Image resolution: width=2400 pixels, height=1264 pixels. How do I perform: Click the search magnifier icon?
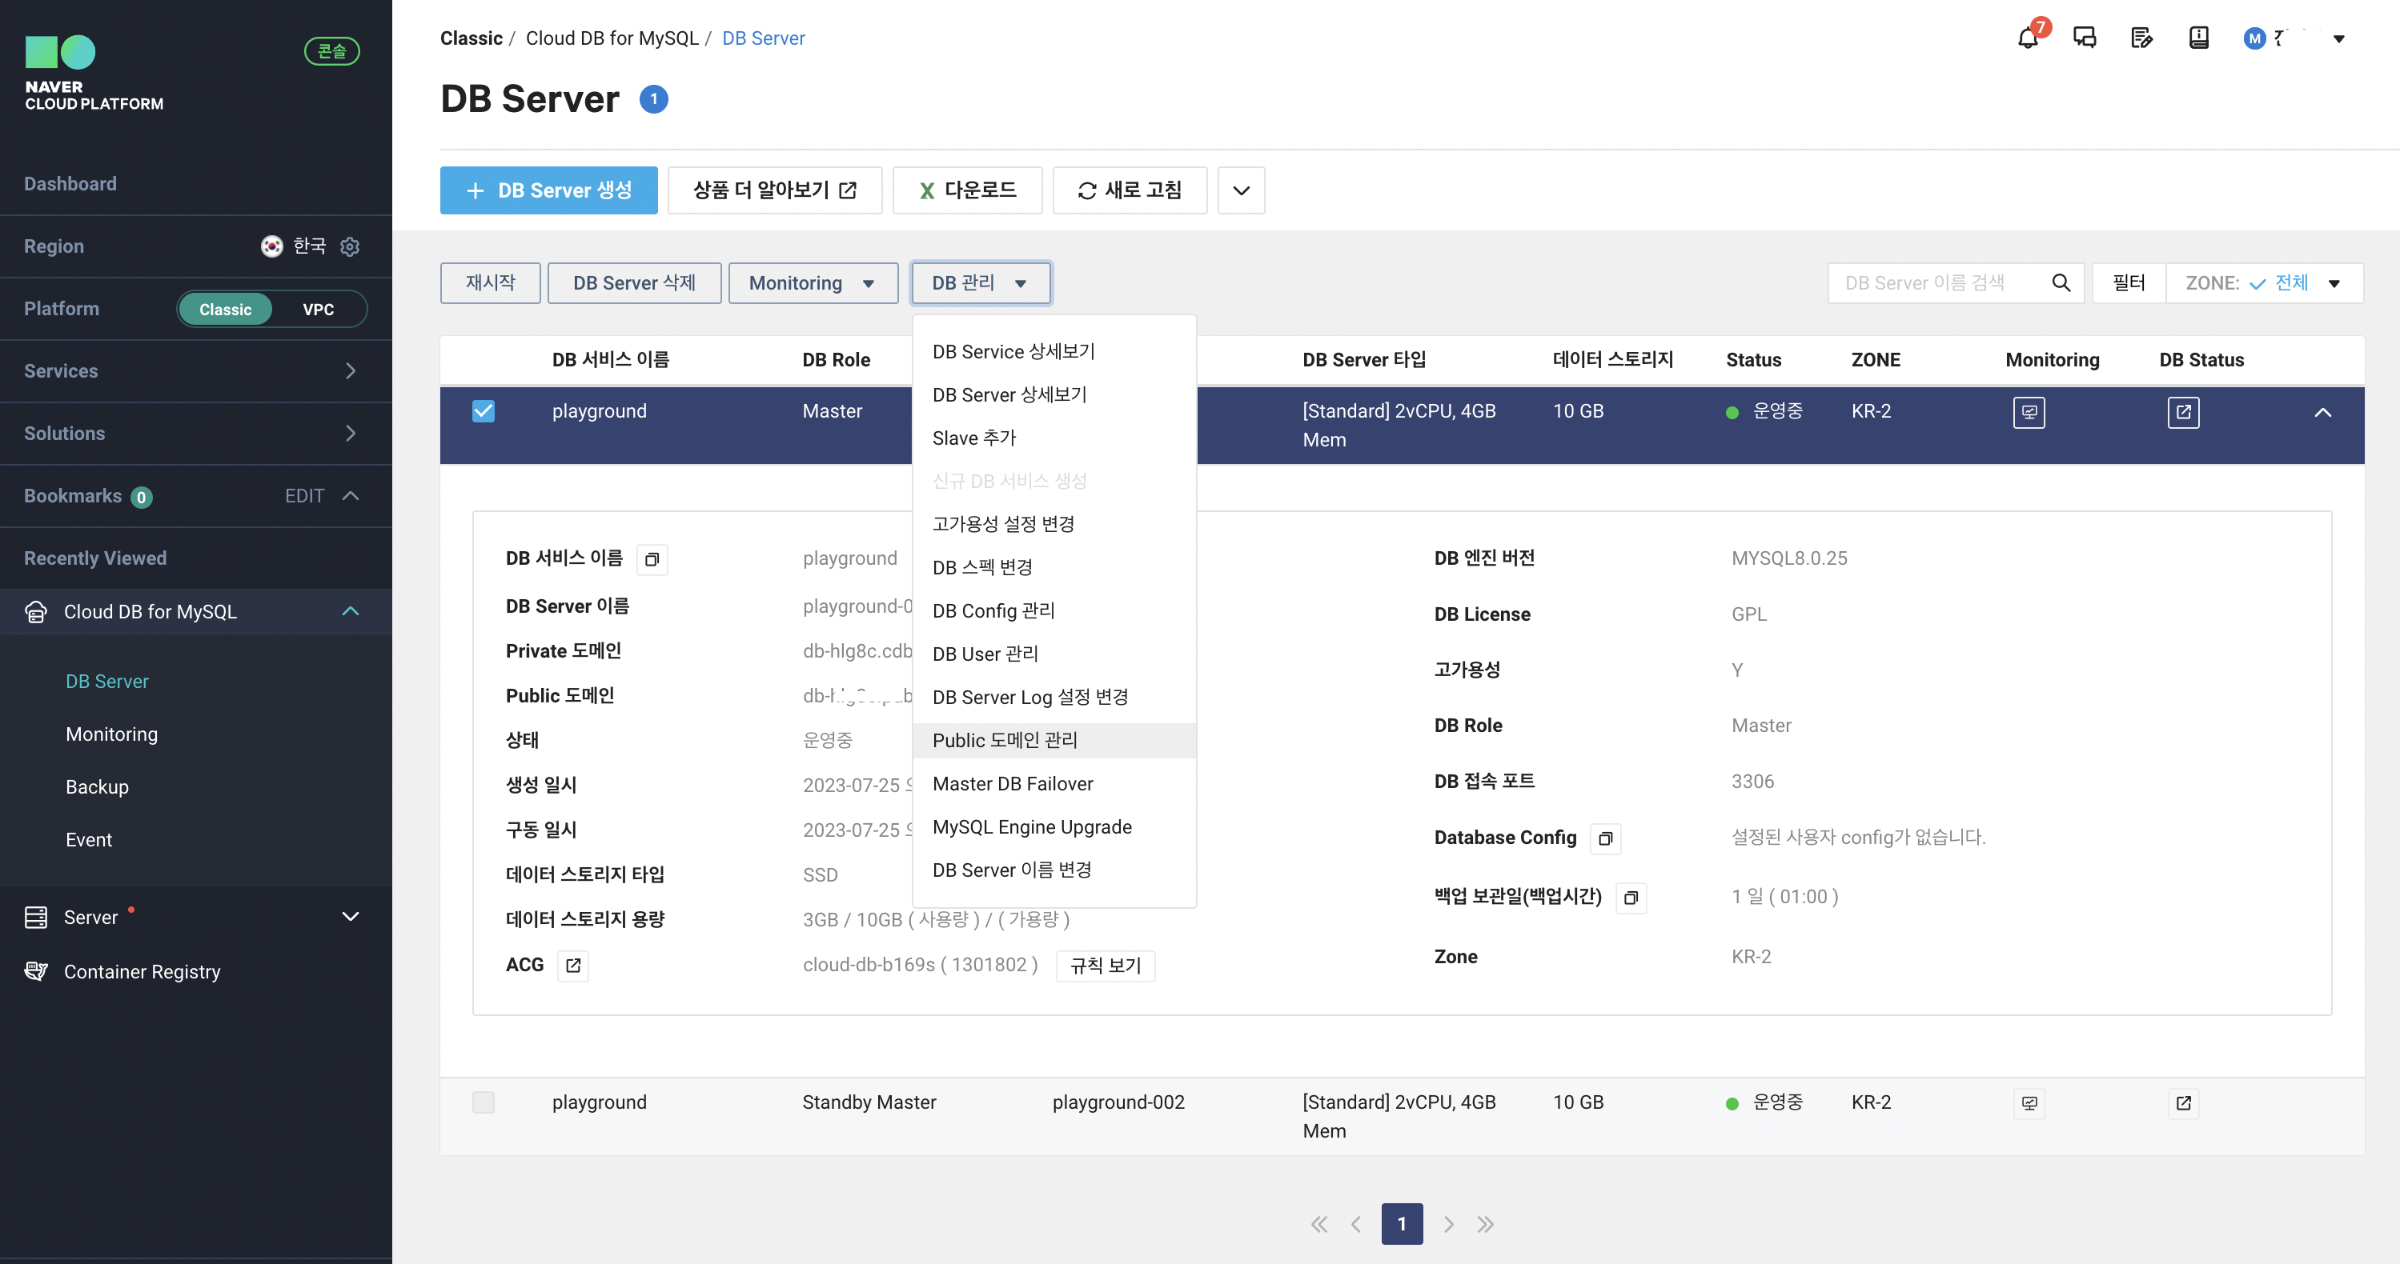pos(2061,283)
